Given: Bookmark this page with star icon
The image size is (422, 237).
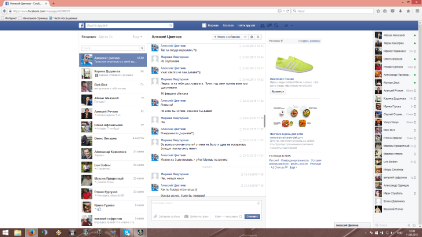Looking at the screenshot, I should pos(378,11).
